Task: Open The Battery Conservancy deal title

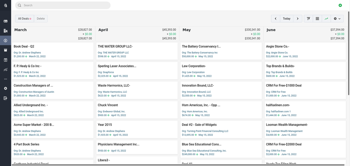Action: click(201, 46)
